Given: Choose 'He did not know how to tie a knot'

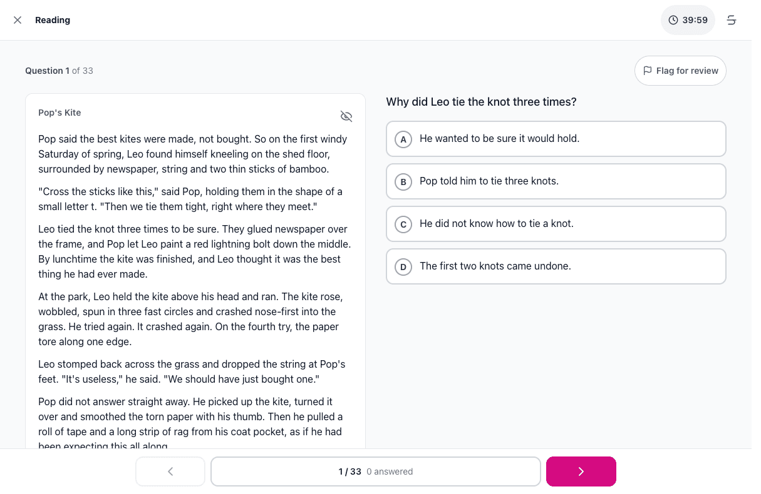Looking at the screenshot, I should tap(556, 224).
